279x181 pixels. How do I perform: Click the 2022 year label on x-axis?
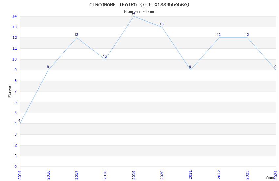[219, 175]
